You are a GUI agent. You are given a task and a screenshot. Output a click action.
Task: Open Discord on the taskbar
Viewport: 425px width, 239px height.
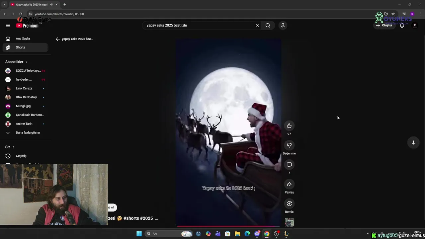click(x=257, y=234)
